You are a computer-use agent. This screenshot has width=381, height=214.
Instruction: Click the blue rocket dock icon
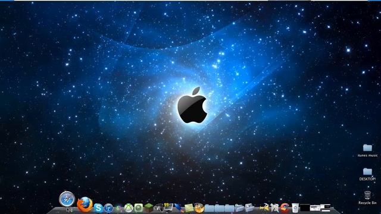click(x=179, y=208)
